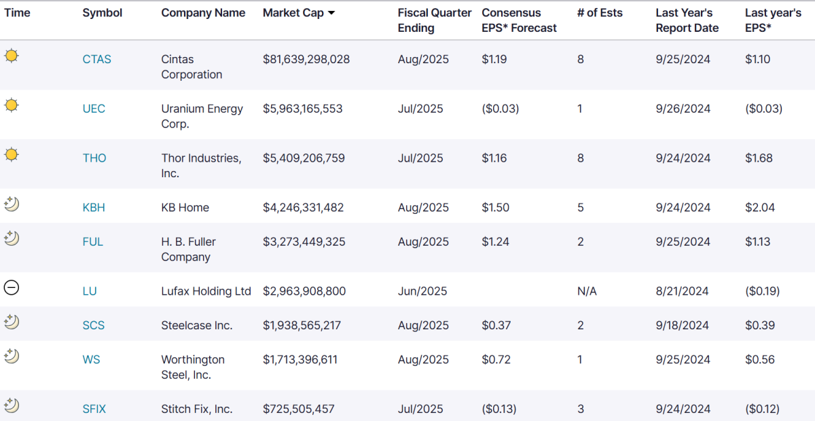Click the Last Year's Report Date header
Screen dimensions: 815x421
tap(687, 20)
